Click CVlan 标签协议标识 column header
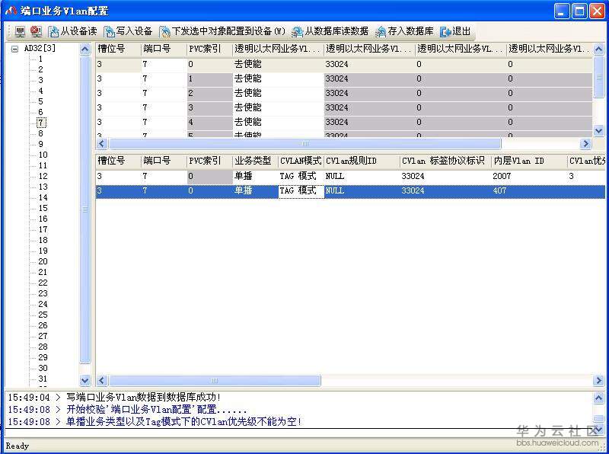609x454 pixels. coord(445,161)
